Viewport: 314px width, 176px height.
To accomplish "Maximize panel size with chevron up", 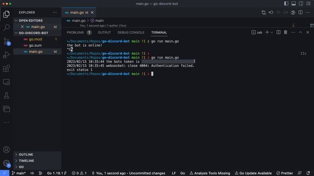I will point(300,32).
